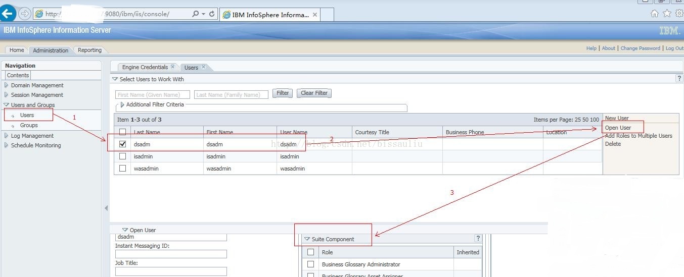Select Users under Users and Groups
The height and width of the screenshot is (277, 684).
[x=27, y=115]
